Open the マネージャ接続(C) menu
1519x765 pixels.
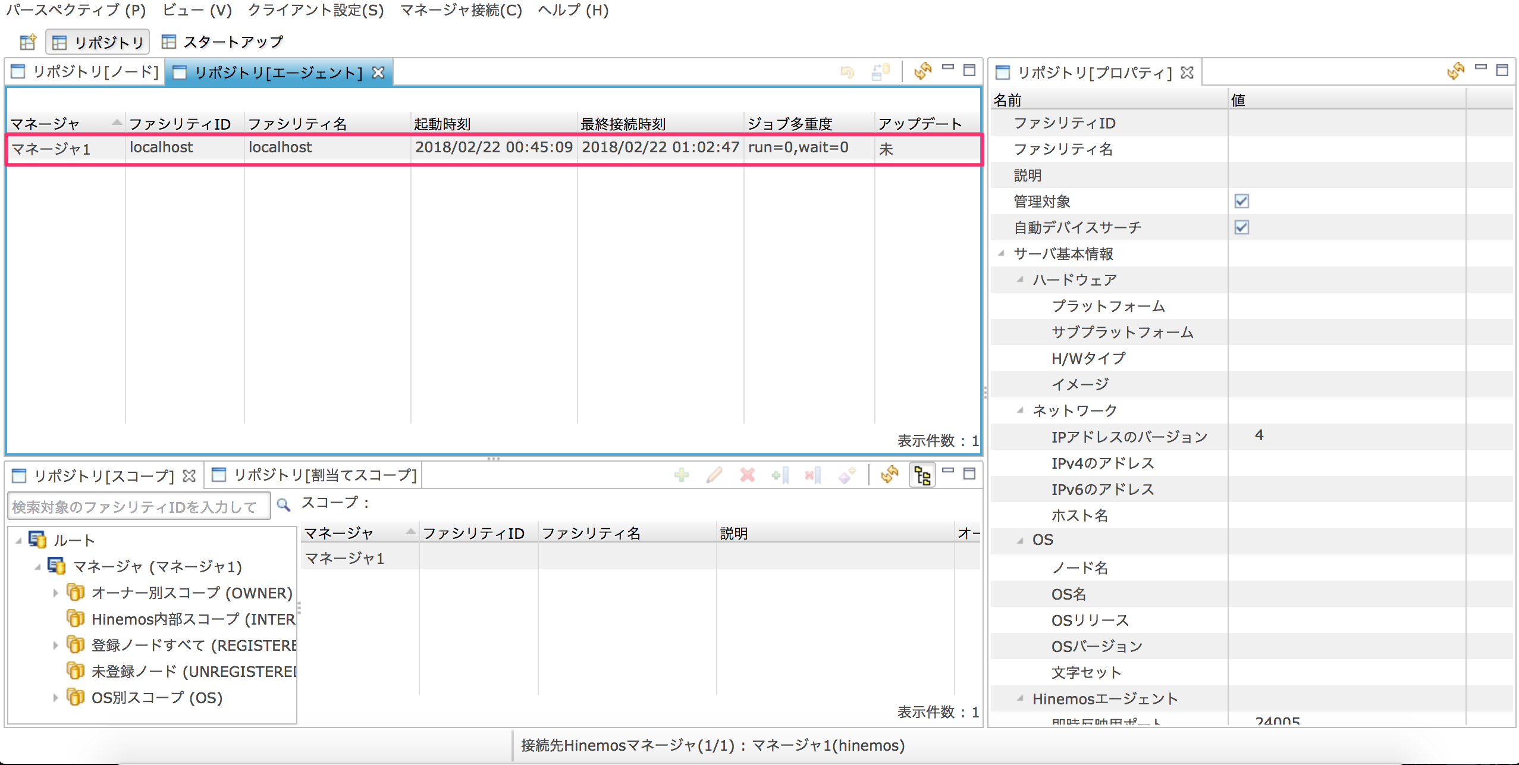[x=461, y=10]
